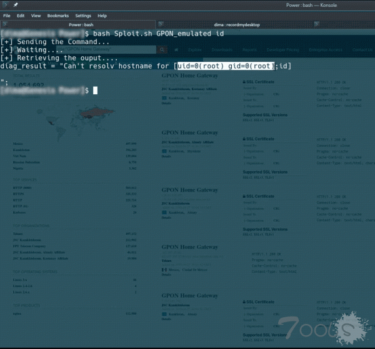This screenshot has height=349, width=375.
Task: Open the Settings menu
Action: [x=82, y=15]
